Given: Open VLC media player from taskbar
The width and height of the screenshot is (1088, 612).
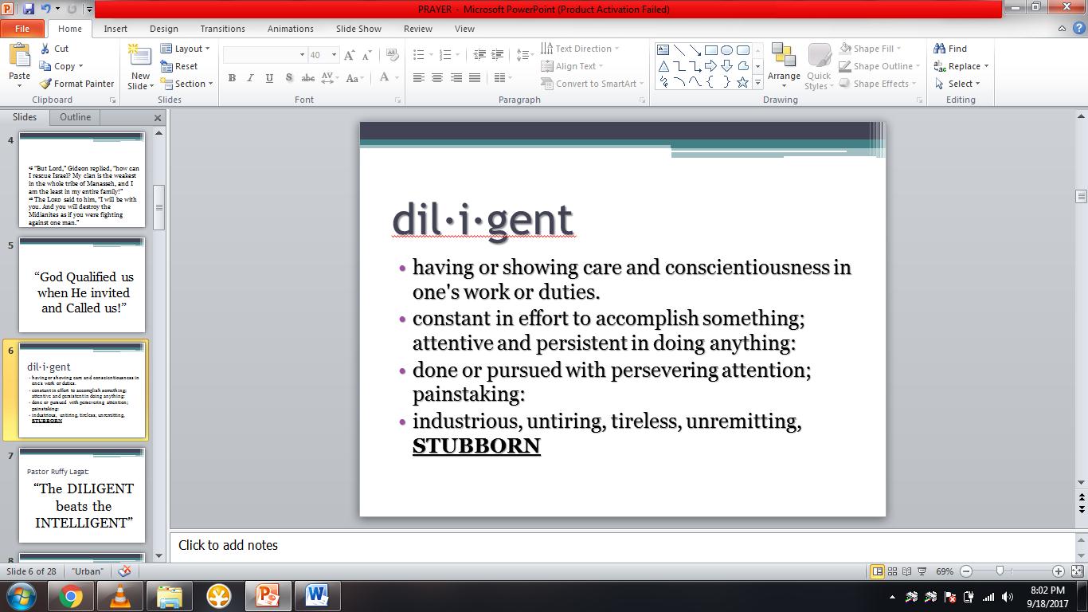Looking at the screenshot, I should click(119, 595).
